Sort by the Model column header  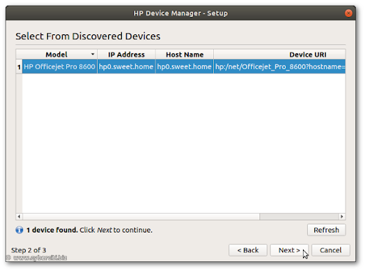[56, 54]
